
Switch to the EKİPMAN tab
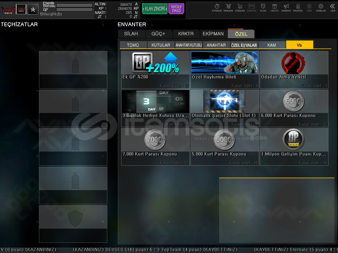213,34
